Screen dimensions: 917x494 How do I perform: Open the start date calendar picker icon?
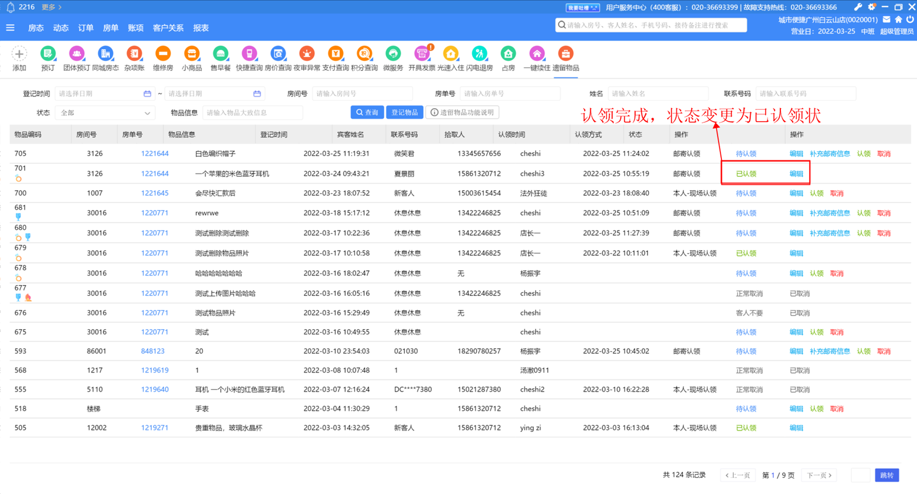[x=147, y=94]
